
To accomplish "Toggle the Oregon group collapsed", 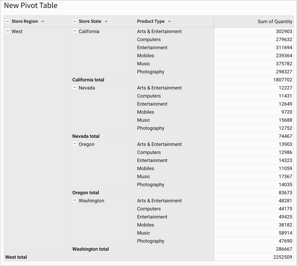I will point(75,144).
